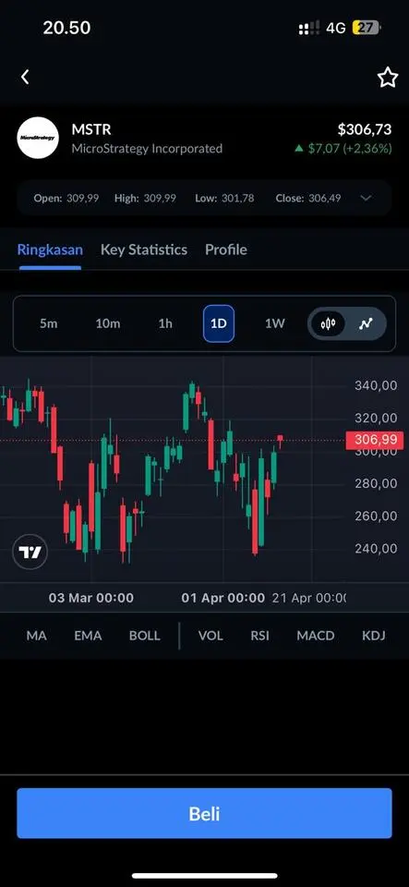Screen dimensions: 409x887
Task: Tap MicroStrategy Incorporated company name
Action: click(147, 149)
